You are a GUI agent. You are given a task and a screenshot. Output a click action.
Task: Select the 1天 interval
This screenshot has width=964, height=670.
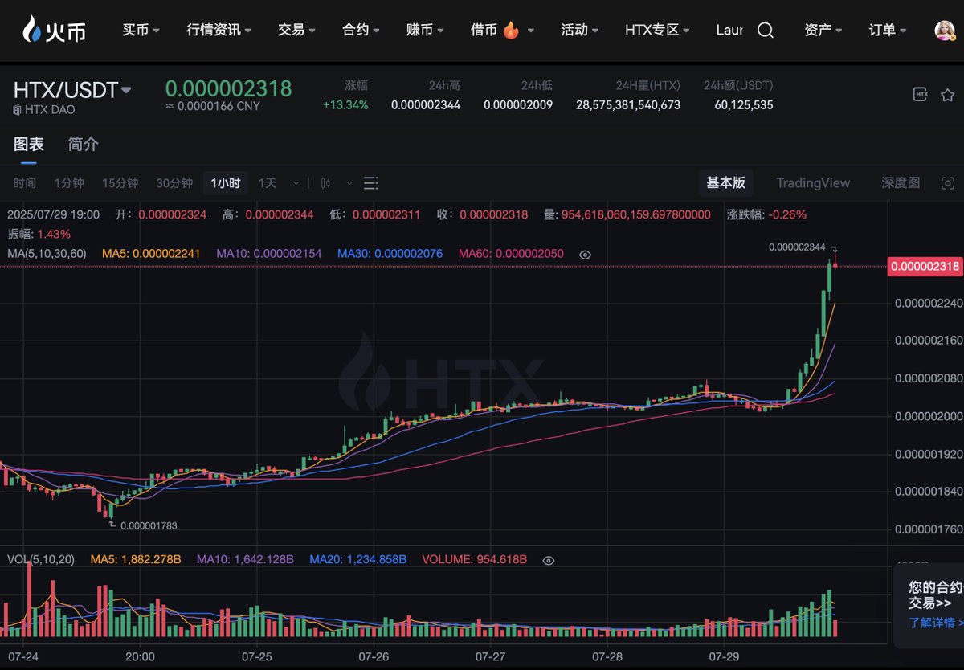[268, 183]
